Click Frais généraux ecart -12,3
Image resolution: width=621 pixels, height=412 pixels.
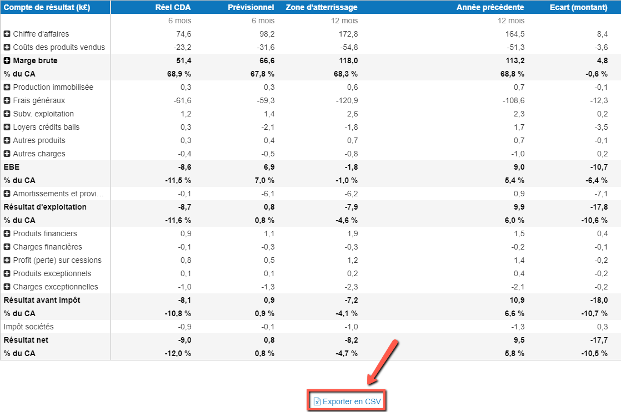[x=599, y=100]
